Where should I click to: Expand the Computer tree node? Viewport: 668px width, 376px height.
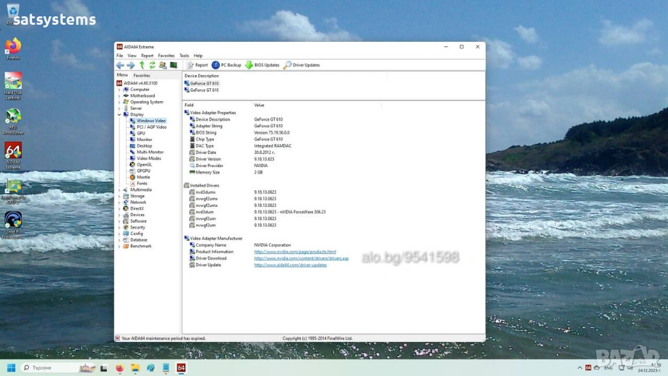tap(119, 89)
